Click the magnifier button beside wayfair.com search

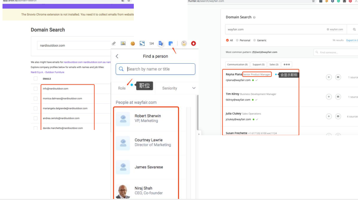pyautogui.click(x=354, y=29)
